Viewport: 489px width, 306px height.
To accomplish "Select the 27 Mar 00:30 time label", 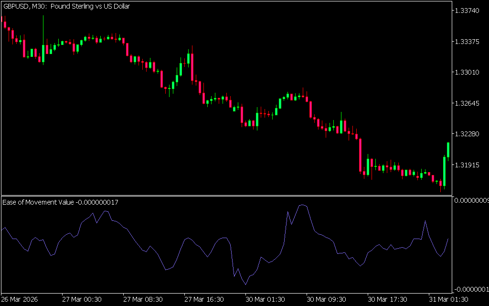I will pyautogui.click(x=82, y=300).
